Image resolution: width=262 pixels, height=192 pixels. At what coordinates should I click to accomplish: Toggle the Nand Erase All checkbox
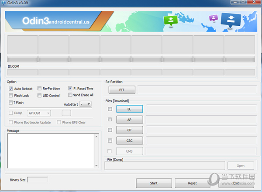tap(70, 95)
